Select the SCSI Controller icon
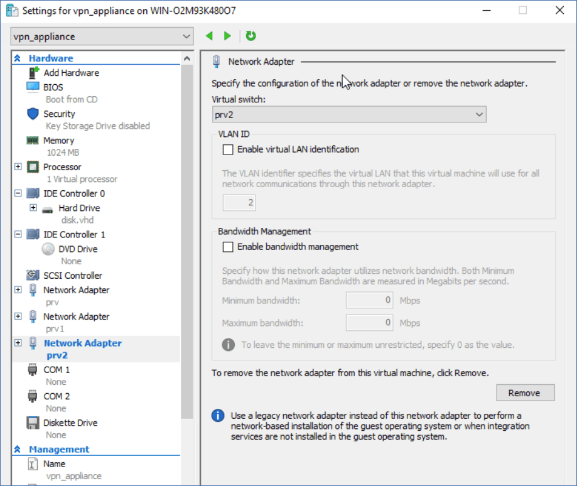 (x=33, y=276)
